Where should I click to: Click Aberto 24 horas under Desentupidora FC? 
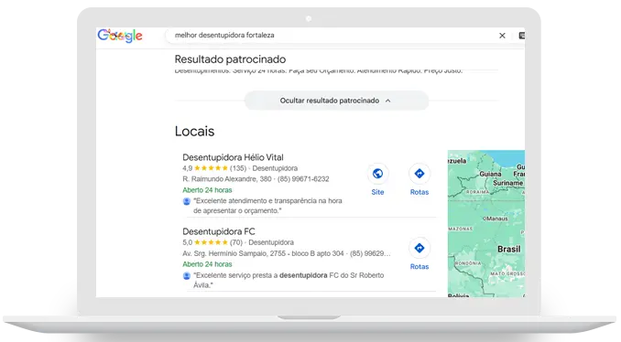click(x=207, y=264)
